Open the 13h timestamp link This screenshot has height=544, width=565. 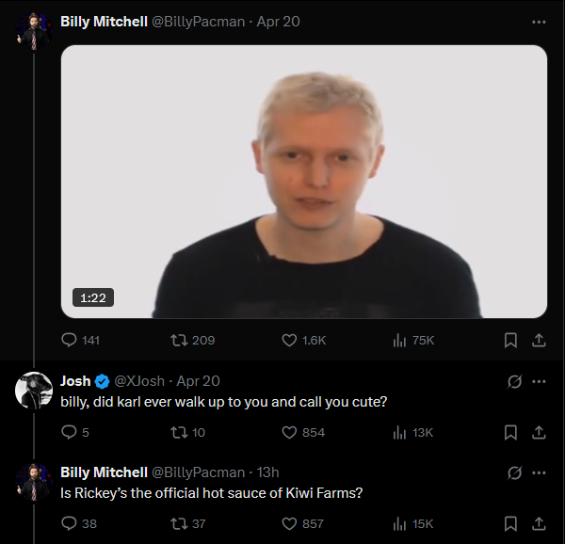pos(268,472)
